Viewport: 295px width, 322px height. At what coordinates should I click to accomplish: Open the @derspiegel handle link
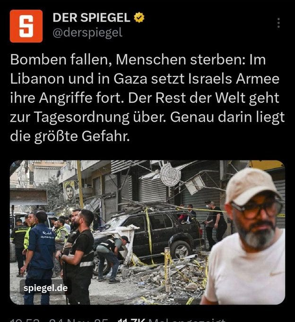point(87,33)
